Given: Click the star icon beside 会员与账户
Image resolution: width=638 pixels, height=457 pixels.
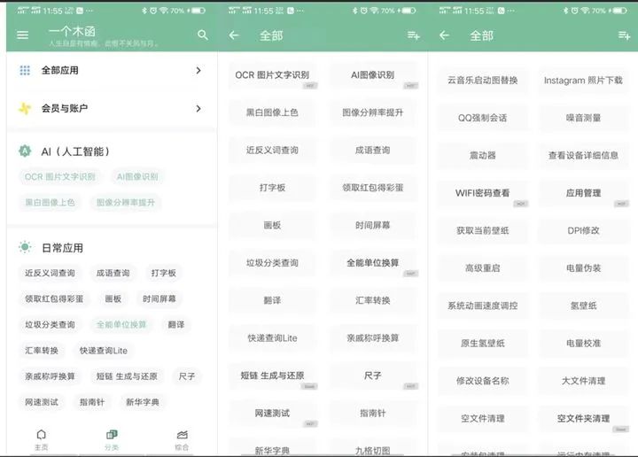Looking at the screenshot, I should click(25, 108).
